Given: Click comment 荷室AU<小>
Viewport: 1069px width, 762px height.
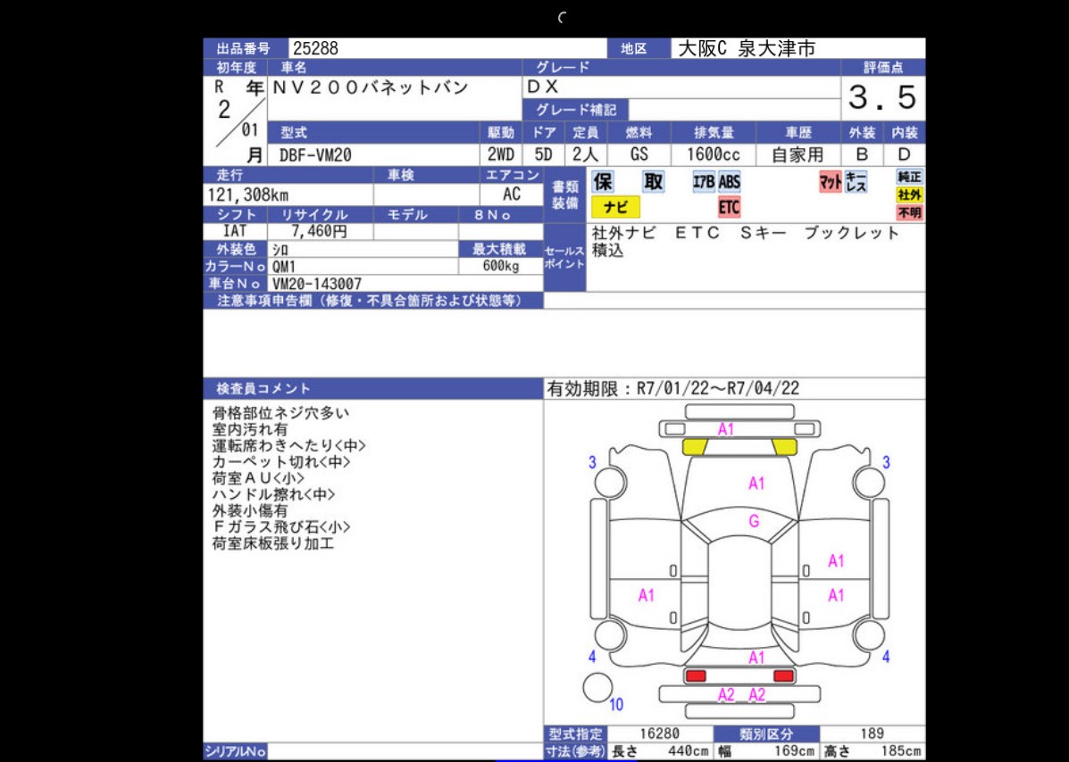Looking at the screenshot, I should pos(258,478).
